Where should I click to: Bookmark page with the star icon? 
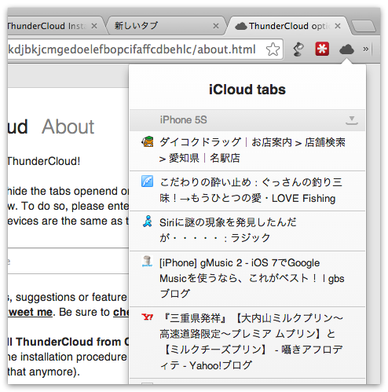tap(273, 49)
